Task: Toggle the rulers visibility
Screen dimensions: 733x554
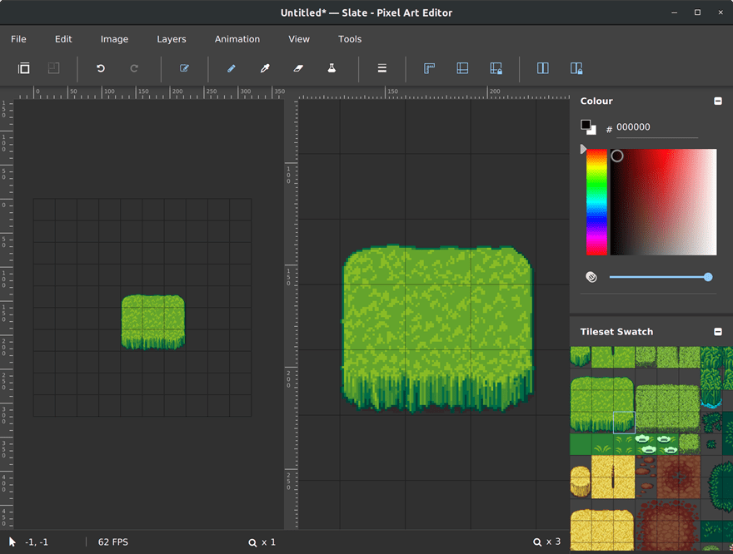Action: coord(429,68)
